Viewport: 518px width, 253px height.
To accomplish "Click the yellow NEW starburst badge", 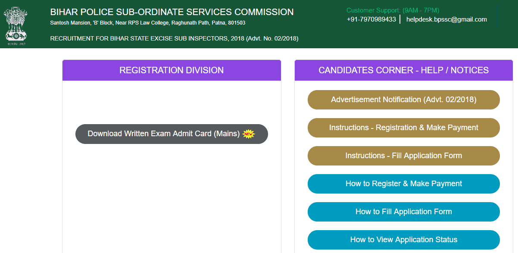I will (248, 134).
